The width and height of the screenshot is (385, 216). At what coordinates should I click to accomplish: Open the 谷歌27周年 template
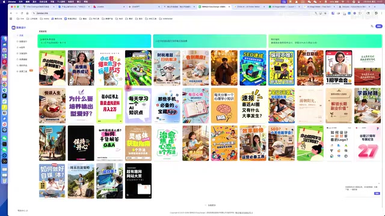[x=368, y=143]
